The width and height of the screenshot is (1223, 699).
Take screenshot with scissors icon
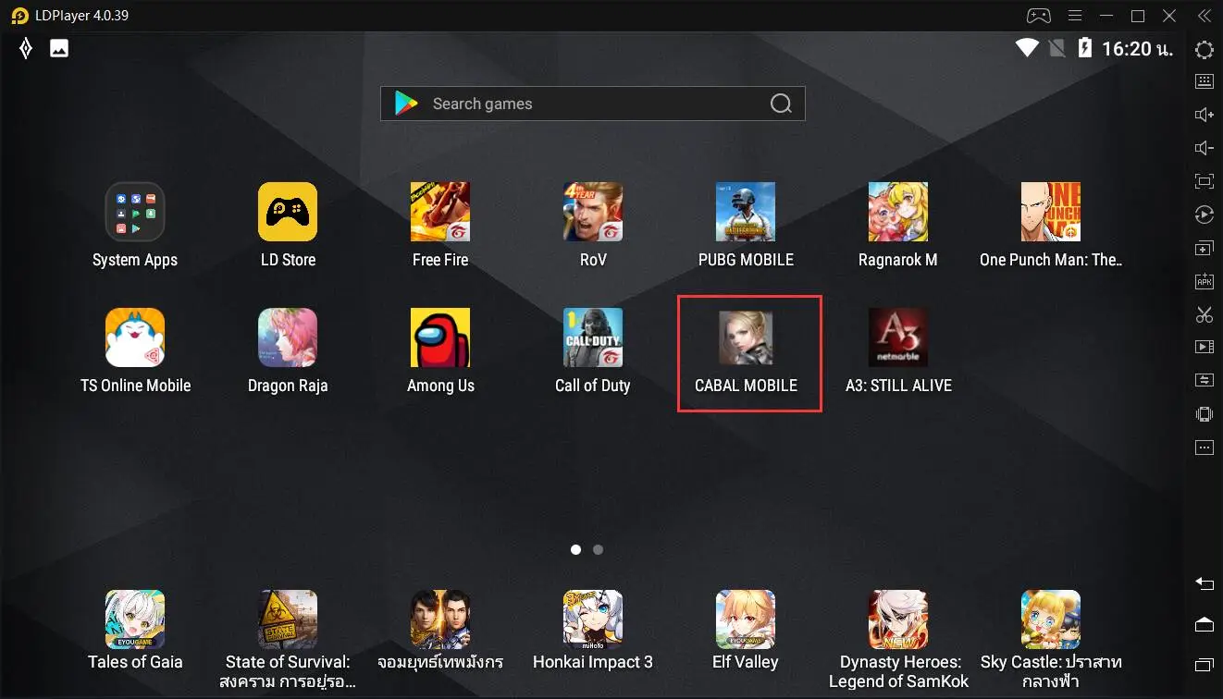(1204, 314)
